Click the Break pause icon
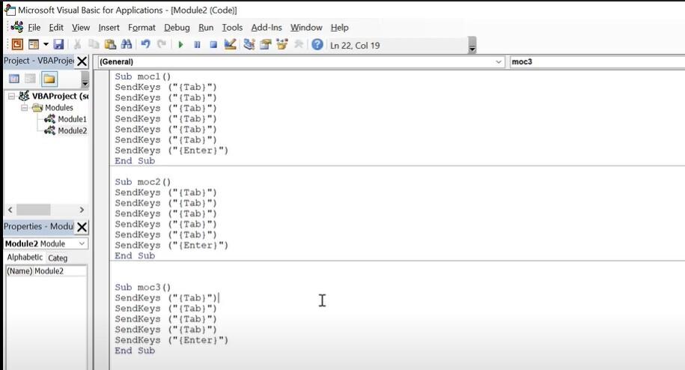Image resolution: width=685 pixels, height=370 pixels. [197, 44]
